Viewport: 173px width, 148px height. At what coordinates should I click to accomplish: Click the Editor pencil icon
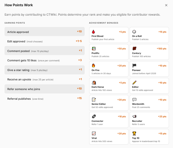pyautogui.click(x=134, y=83)
